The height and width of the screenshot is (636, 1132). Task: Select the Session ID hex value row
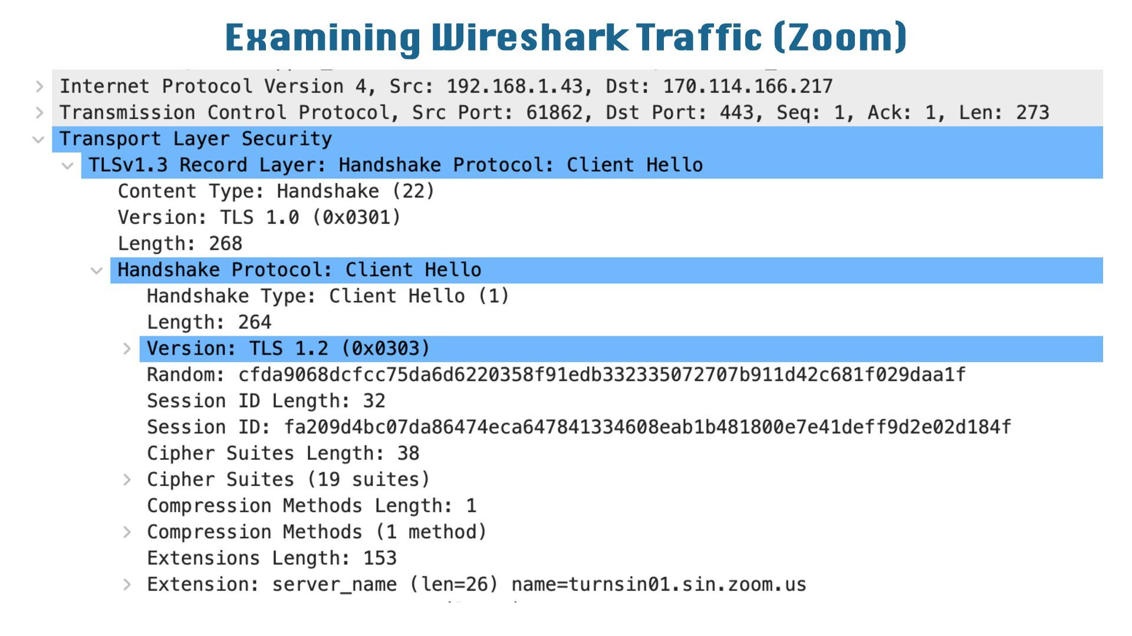coord(578,427)
